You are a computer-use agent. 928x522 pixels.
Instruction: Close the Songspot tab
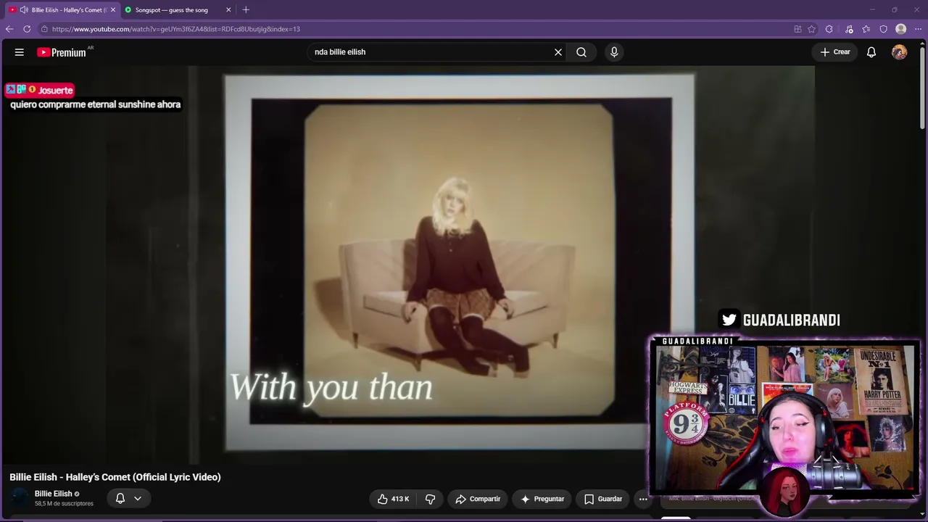pyautogui.click(x=228, y=10)
